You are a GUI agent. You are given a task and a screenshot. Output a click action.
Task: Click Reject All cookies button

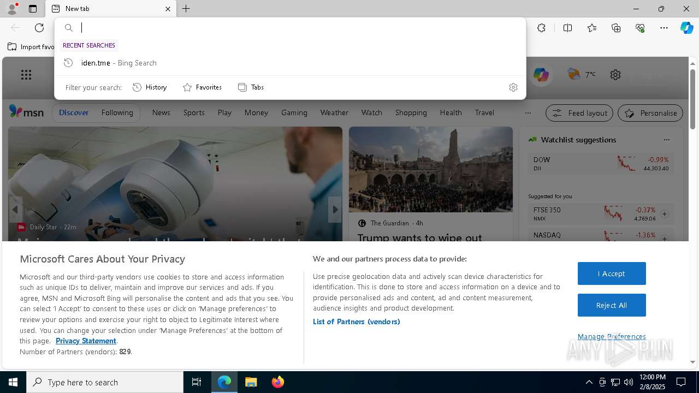[x=612, y=305]
